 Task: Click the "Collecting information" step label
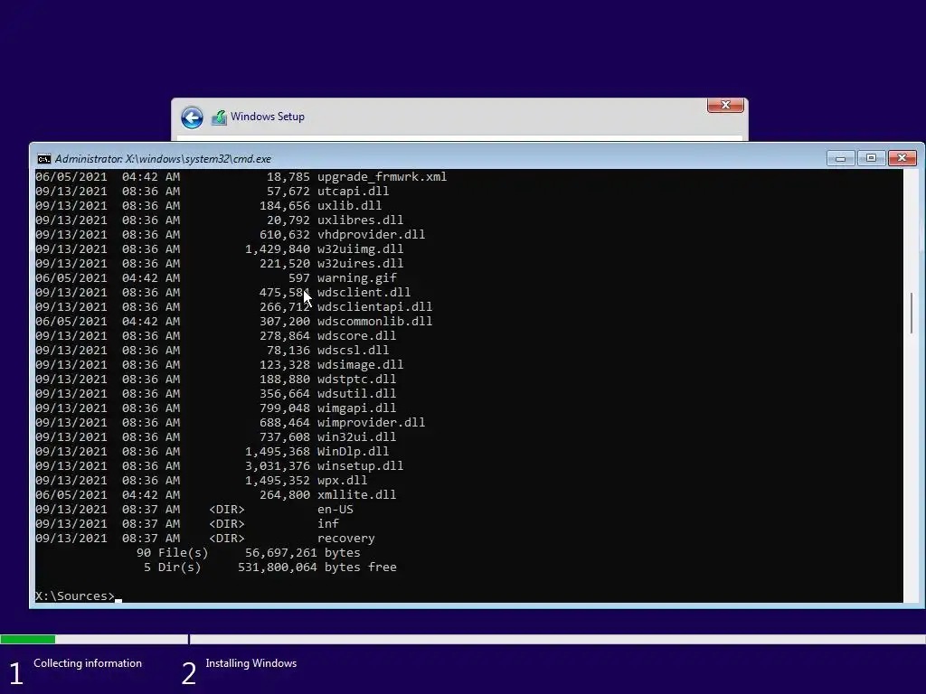(88, 663)
